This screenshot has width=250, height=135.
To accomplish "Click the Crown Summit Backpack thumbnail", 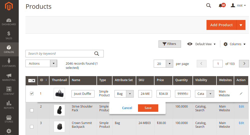I will (x=59, y=127).
